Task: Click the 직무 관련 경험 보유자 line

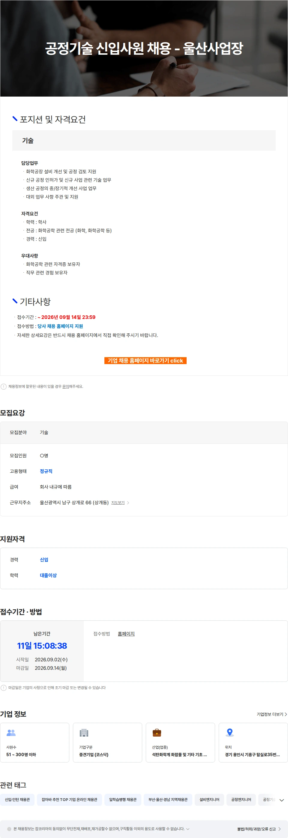Action: 47,273
